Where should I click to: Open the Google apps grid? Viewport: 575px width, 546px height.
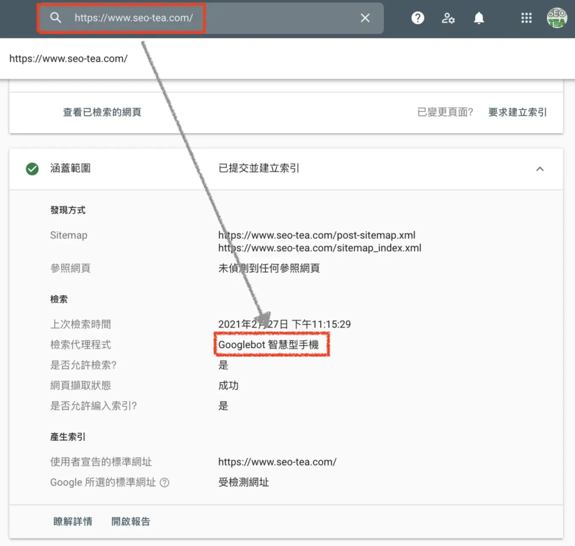[526, 18]
